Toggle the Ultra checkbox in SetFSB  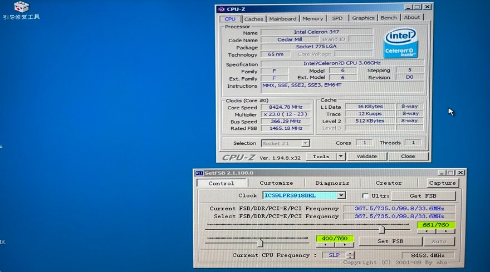coord(365,195)
